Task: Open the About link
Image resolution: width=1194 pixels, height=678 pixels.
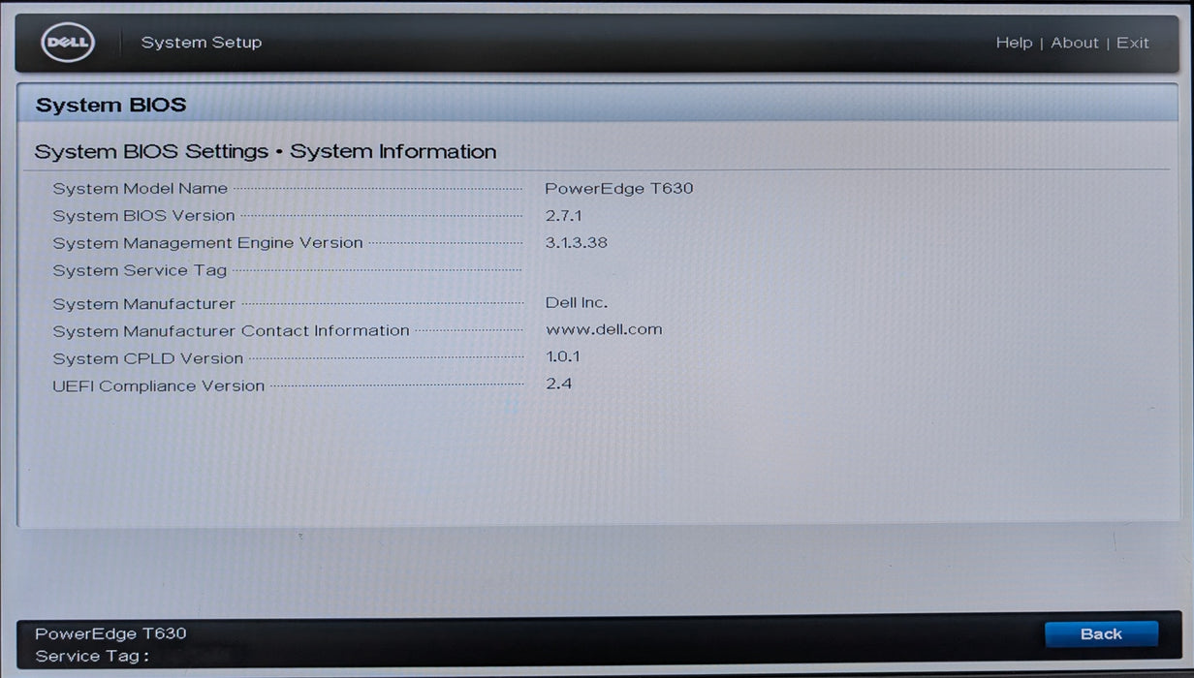Action: [x=1075, y=43]
